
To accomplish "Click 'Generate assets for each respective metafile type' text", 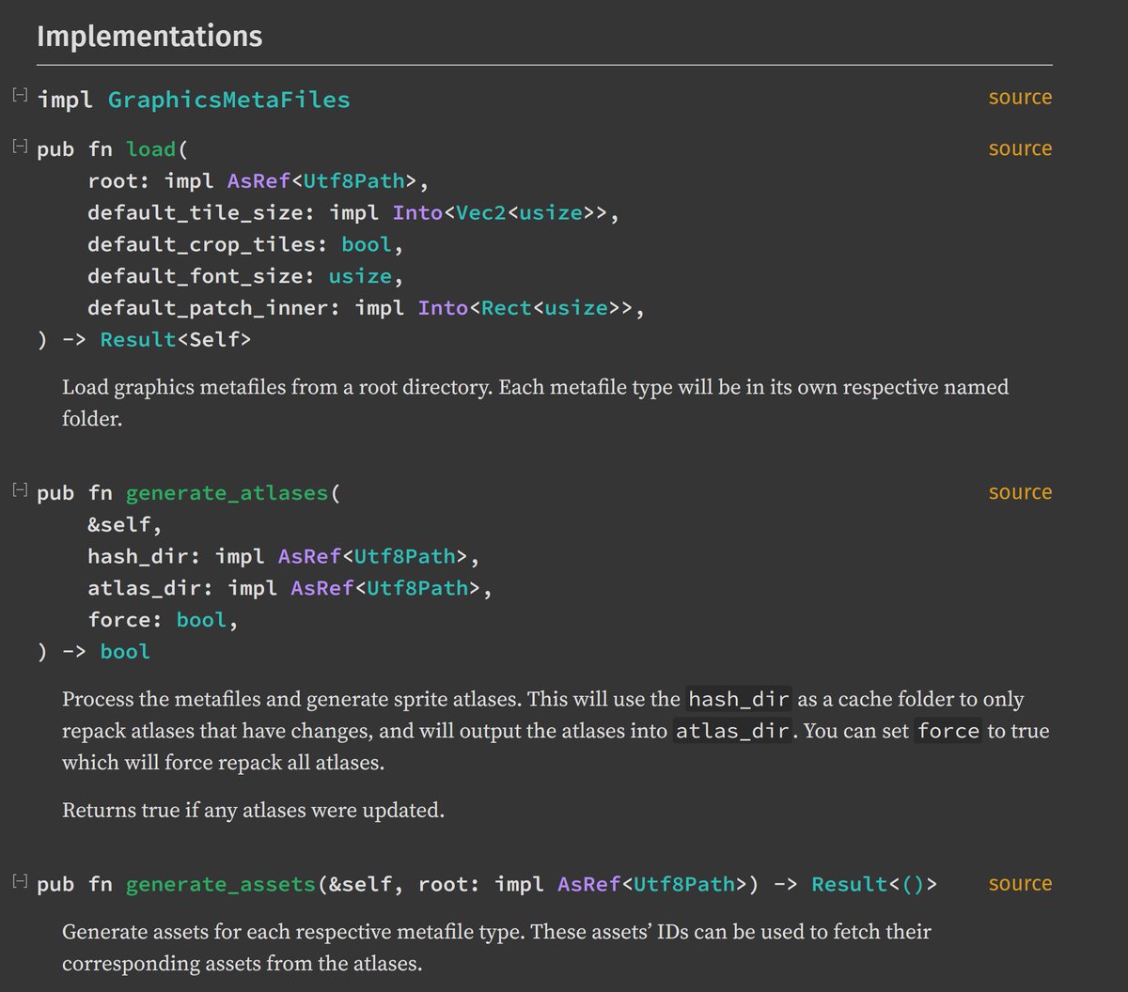I will [292, 932].
